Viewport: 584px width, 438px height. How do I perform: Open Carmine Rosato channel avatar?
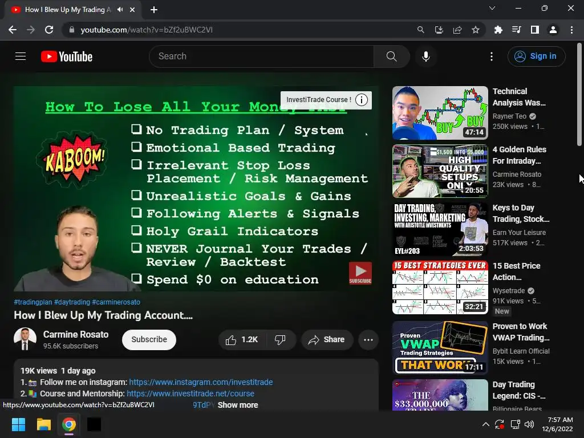(25, 339)
